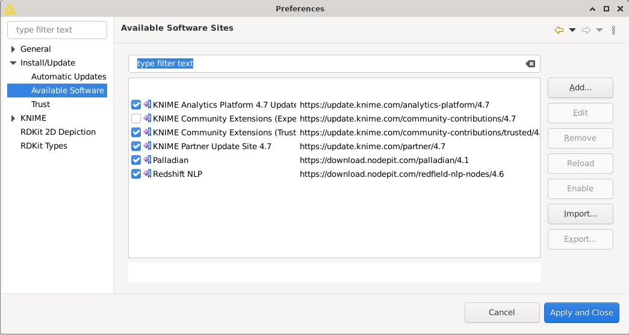Maximize the Preferences window
Viewport: 629px width, 335px height.
pos(607,9)
